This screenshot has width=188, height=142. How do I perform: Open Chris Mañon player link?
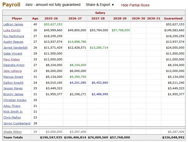[12, 117]
